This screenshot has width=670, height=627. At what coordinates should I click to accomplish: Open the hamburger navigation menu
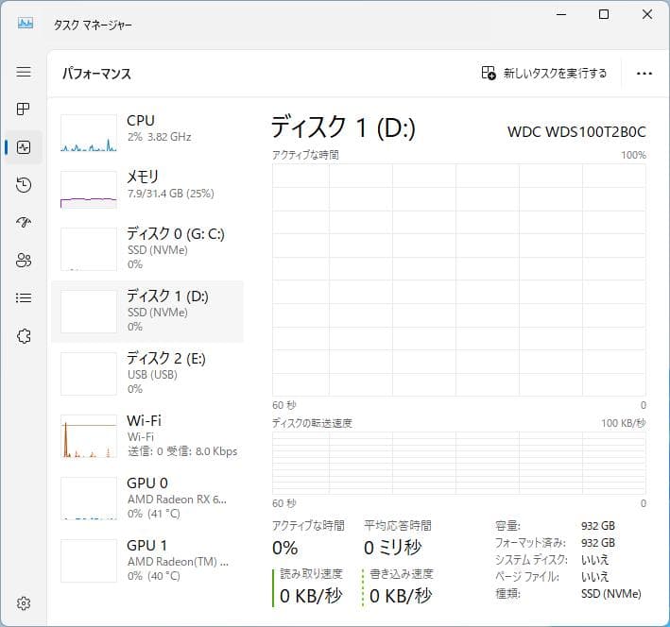click(24, 72)
